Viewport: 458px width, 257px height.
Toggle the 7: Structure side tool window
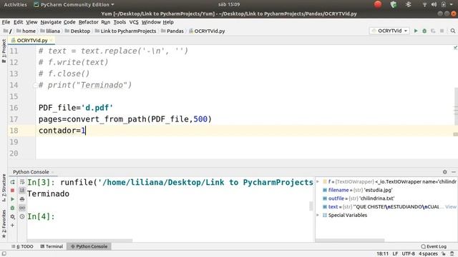coord(4,188)
